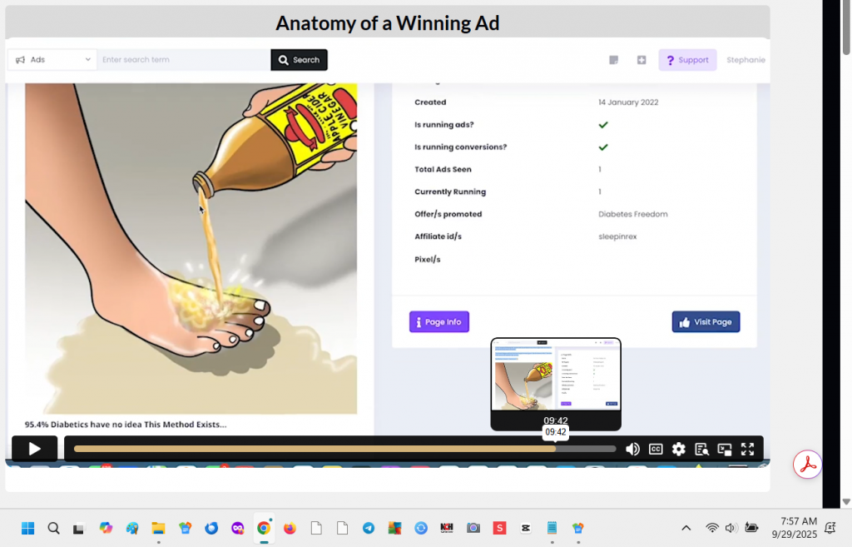Viewport: 852px width, 547px height.
Task: Click the red Adobe Acrobat floating icon
Action: point(807,464)
